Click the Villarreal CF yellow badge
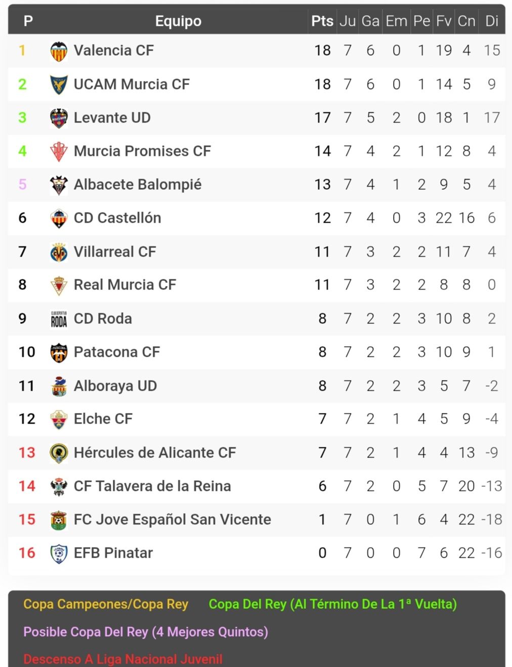 pos(59,252)
